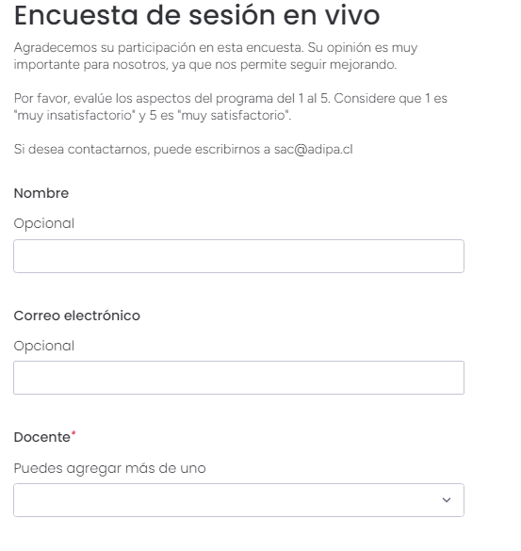Focus the Correo electrónico text input

(238, 378)
